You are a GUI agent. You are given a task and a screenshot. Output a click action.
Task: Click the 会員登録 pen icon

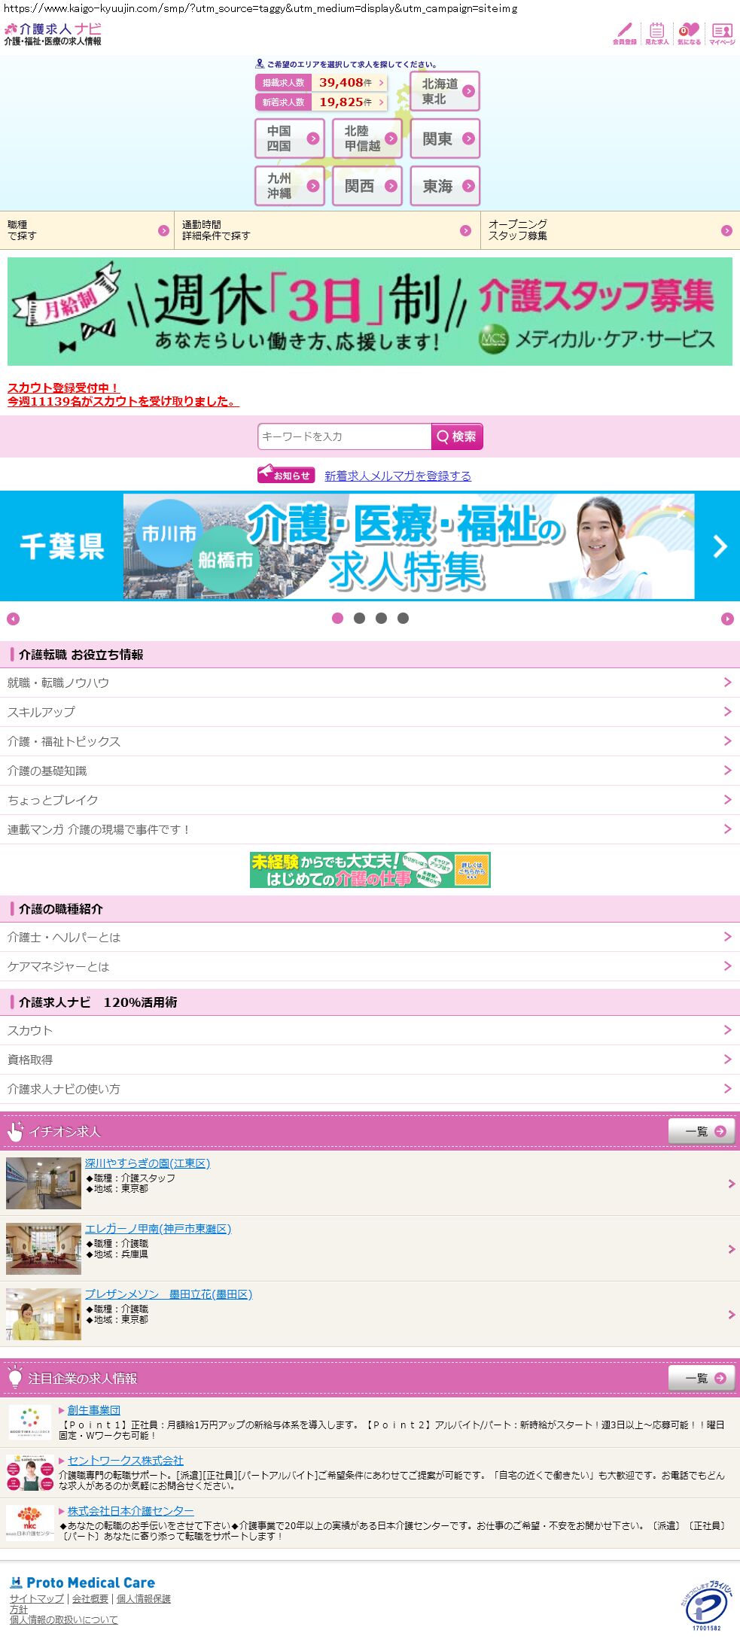coord(624,33)
